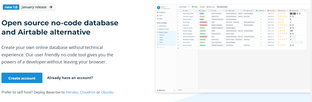Open the Bram account dropdown in the preview
312x102 pixels.
[x=163, y=7]
